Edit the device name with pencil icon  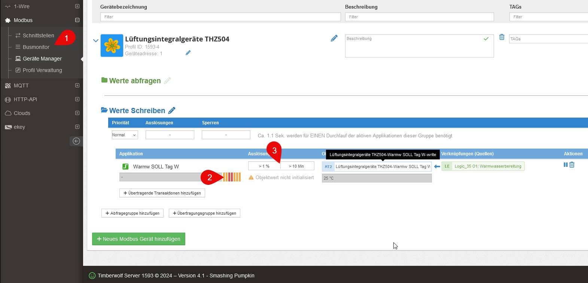click(x=334, y=38)
